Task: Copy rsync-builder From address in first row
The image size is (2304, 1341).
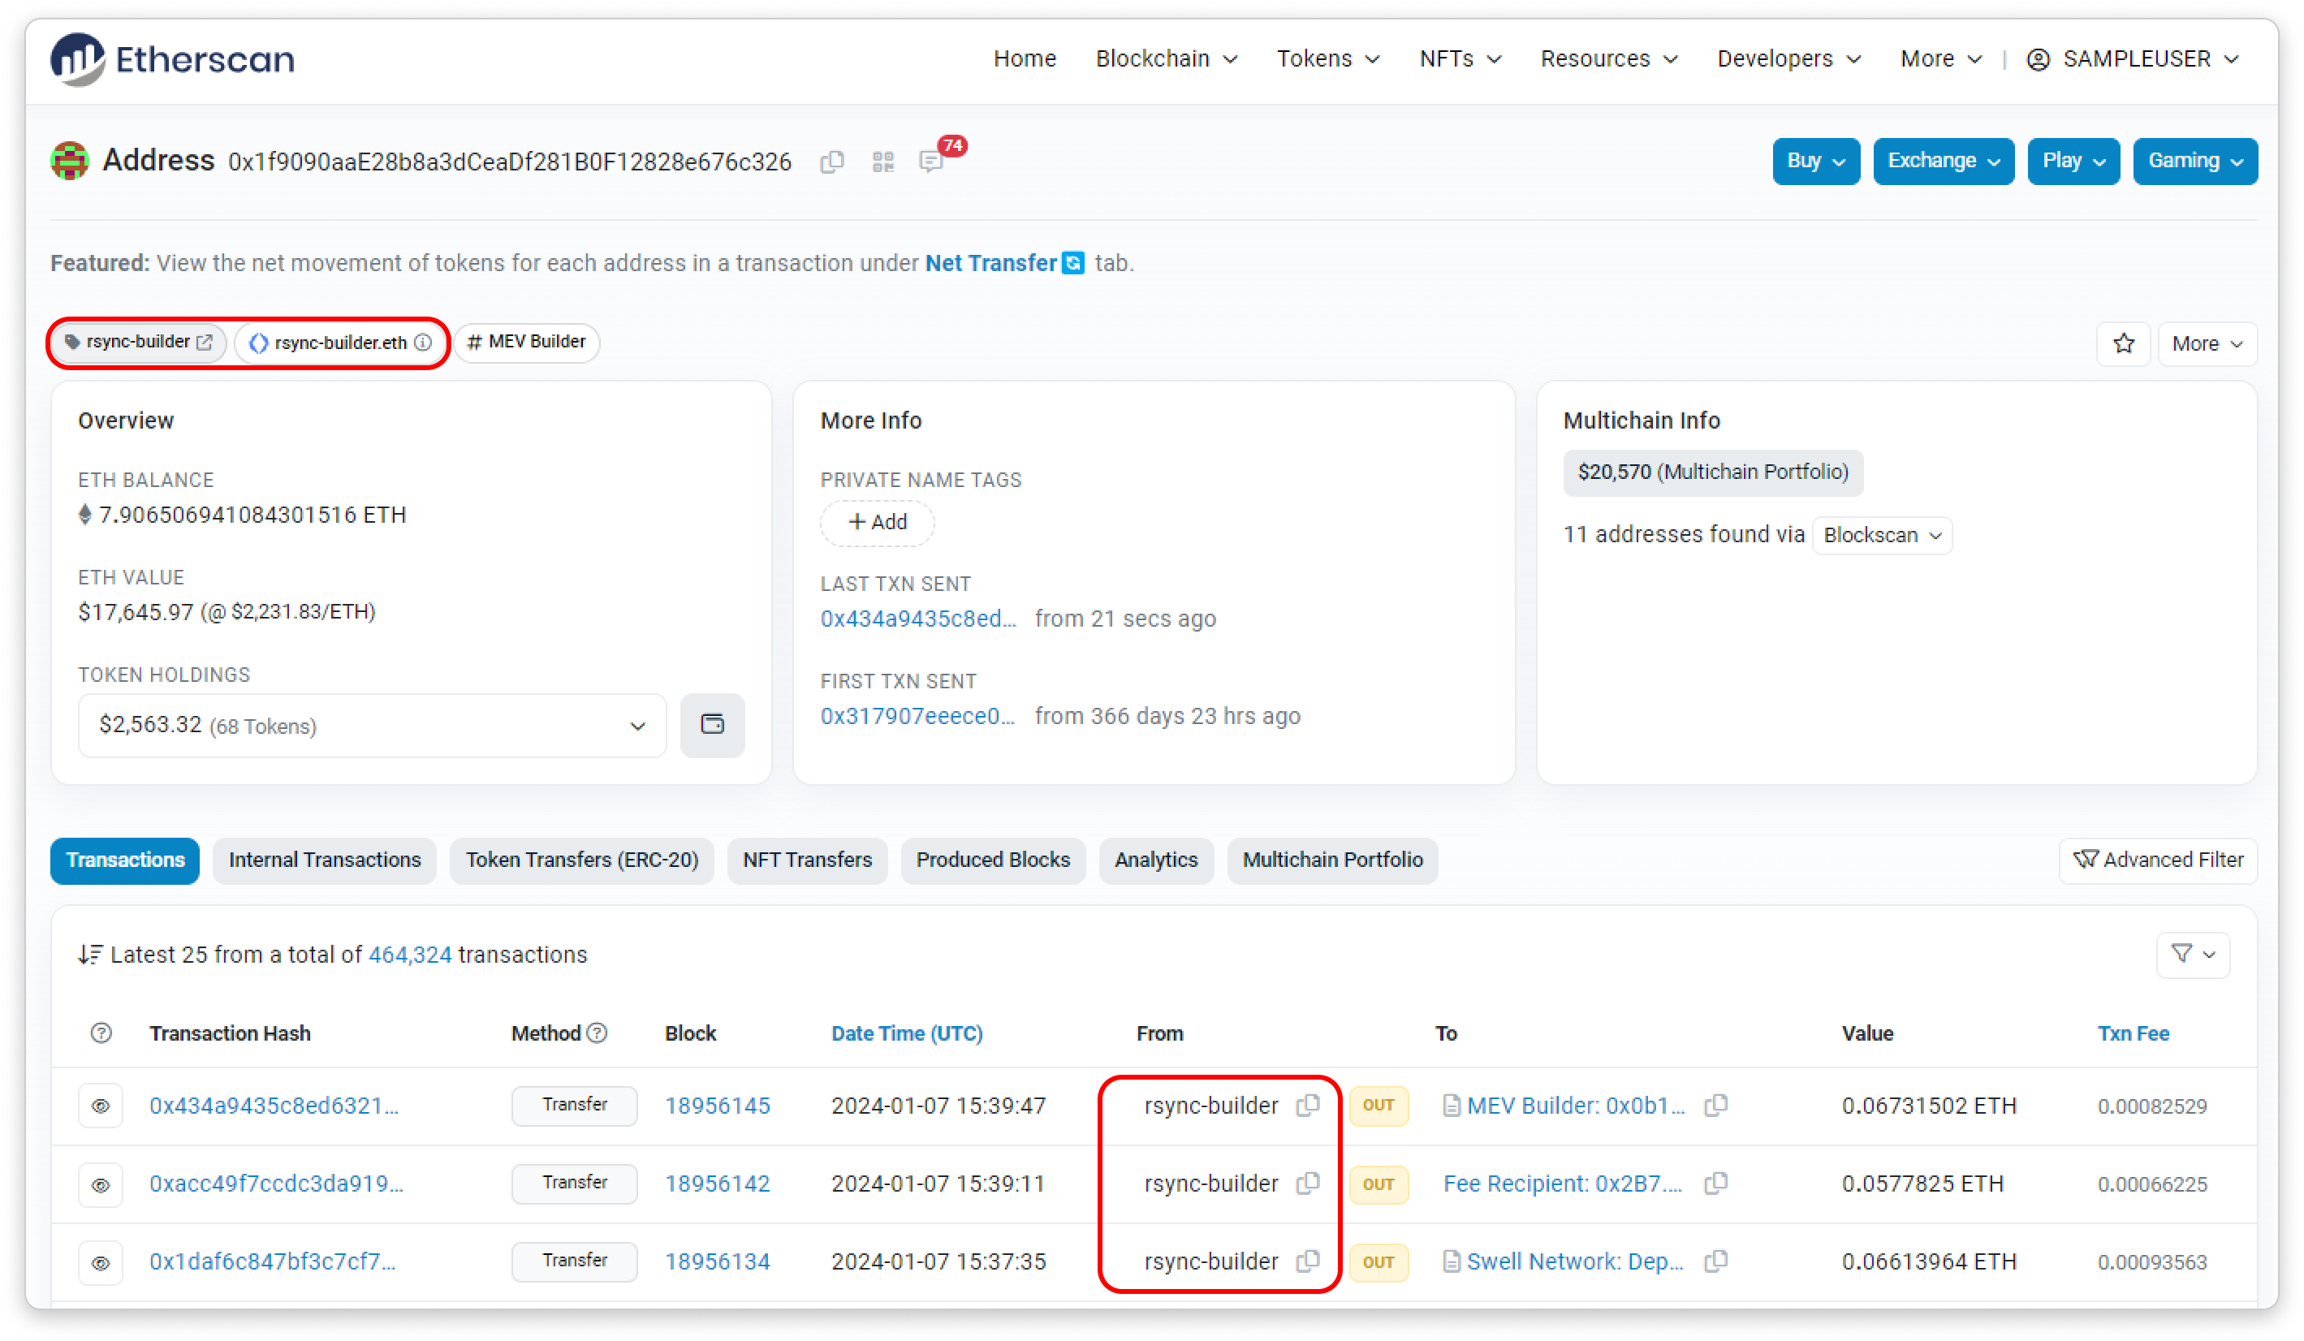Action: click(1307, 1105)
